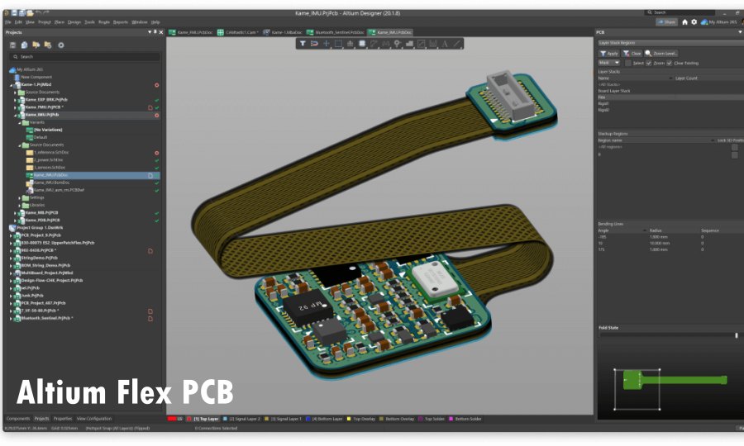Select the snap options magnet icon in the Active Bar
The width and height of the screenshot is (744, 446).
tap(314, 44)
